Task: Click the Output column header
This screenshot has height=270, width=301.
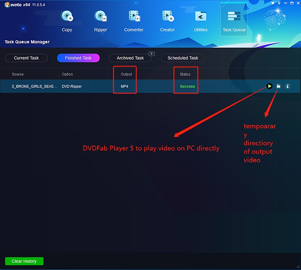Action: [x=126, y=74]
